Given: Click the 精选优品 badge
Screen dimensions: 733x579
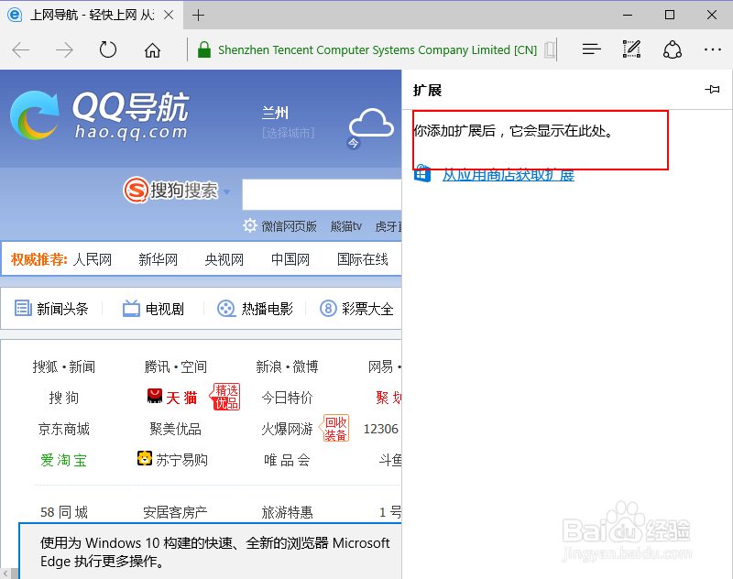Looking at the screenshot, I should coord(226,397).
